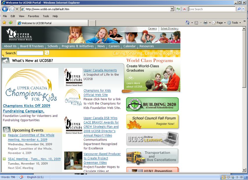Stop loading with the red X icon
248x180 pixels.
(184, 9)
